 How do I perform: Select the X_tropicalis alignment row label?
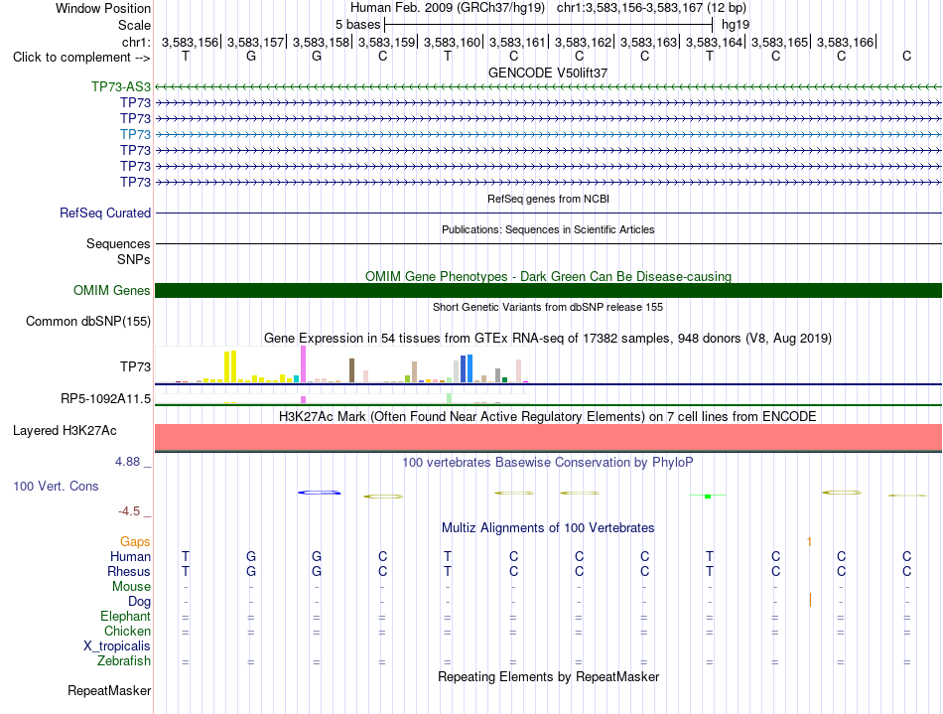click(117, 646)
